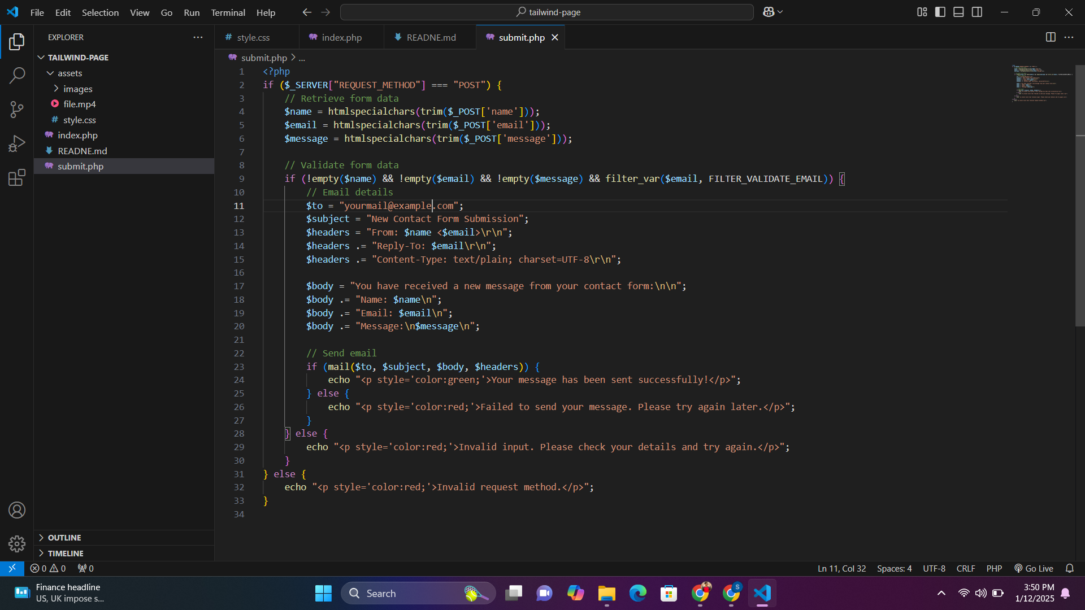Expand the TIMELINE section
This screenshot has width=1085, height=610.
click(x=124, y=554)
